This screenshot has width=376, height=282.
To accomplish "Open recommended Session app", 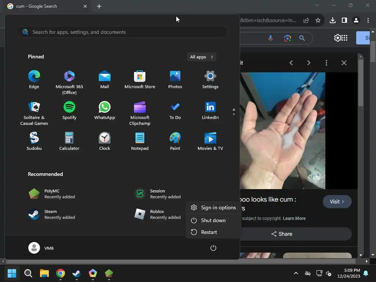I will point(157,194).
